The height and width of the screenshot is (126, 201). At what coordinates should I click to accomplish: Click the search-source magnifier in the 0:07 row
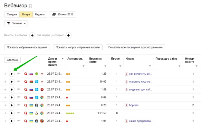26,97
